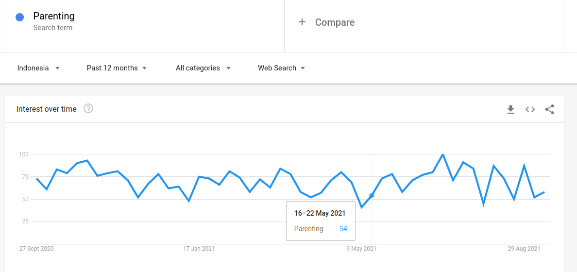Open the Past 12 months dropdown
The height and width of the screenshot is (272, 577).
117,68
